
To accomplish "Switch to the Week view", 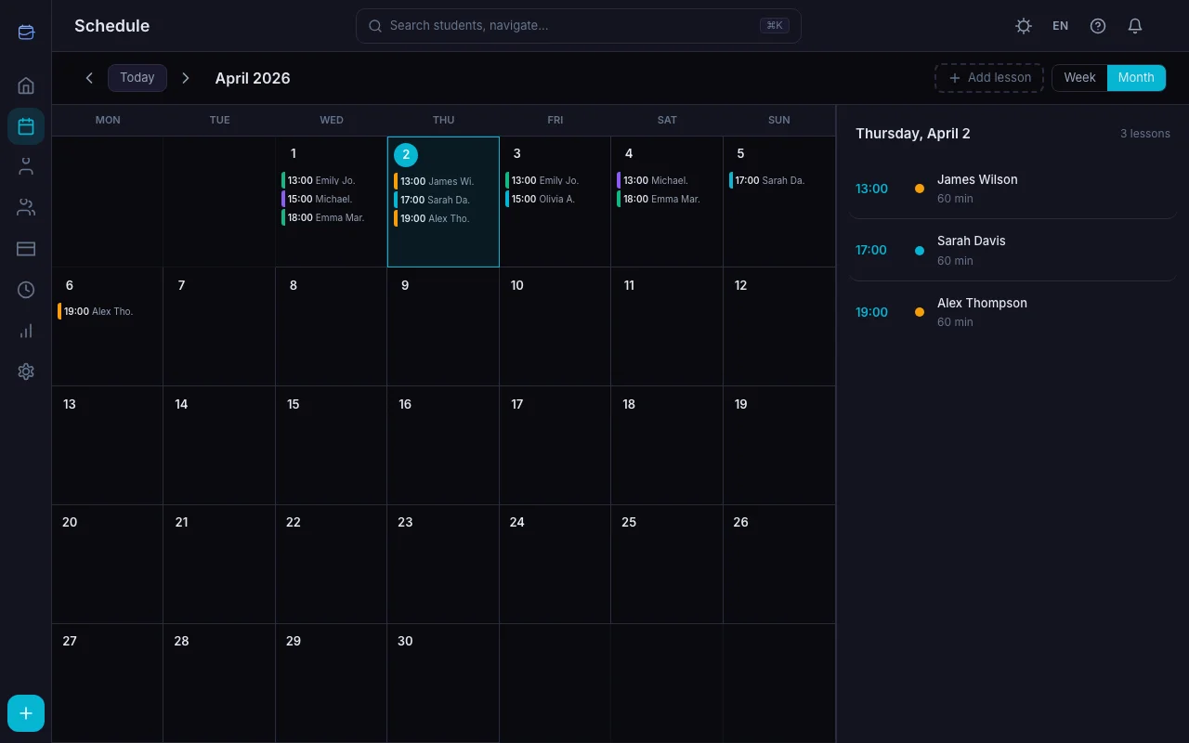I will pos(1079,78).
